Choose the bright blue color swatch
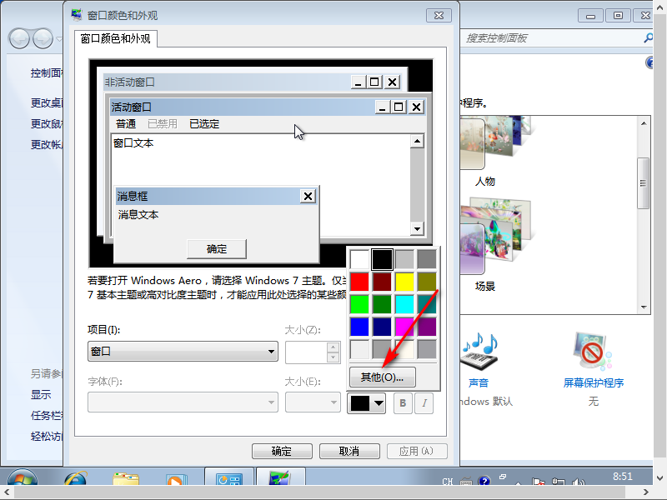667x500 pixels. (359, 327)
